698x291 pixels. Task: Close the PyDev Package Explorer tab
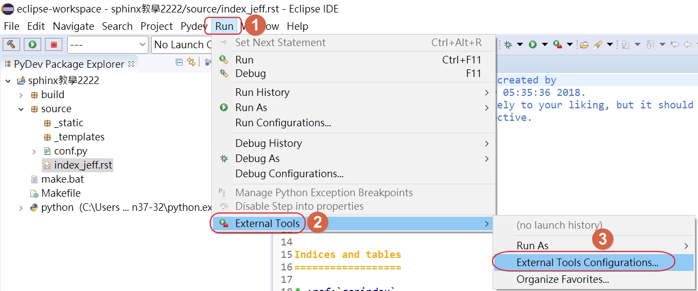pyautogui.click(x=131, y=64)
